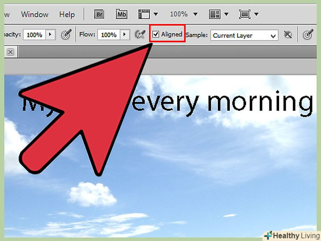321x241 pixels.
Task: Enable the airbrush mode icon
Action: tap(140, 34)
